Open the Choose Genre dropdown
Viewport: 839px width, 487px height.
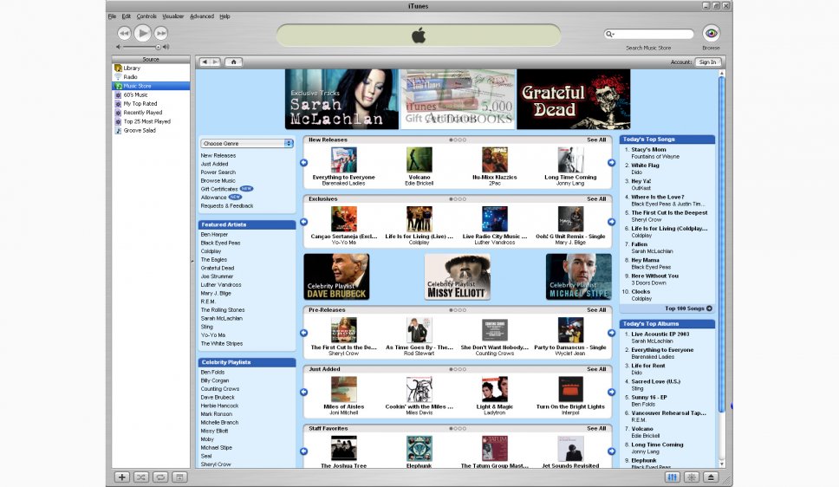coord(247,143)
